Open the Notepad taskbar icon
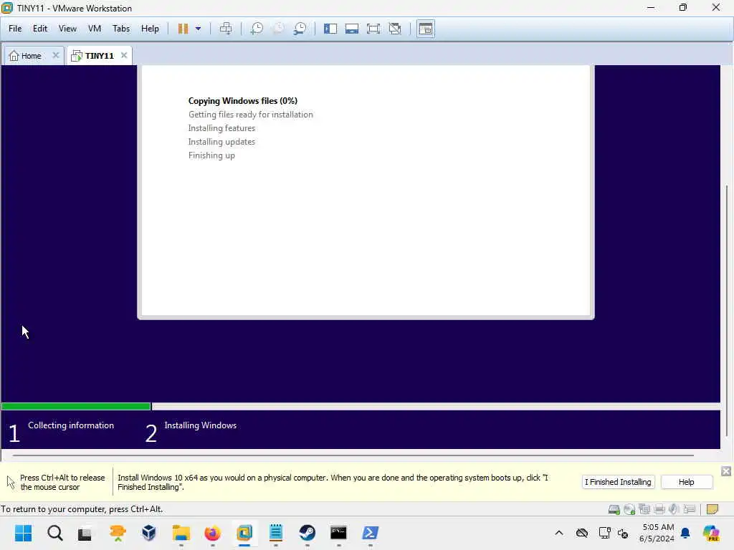Viewport: 734px width, 550px height. click(x=276, y=533)
